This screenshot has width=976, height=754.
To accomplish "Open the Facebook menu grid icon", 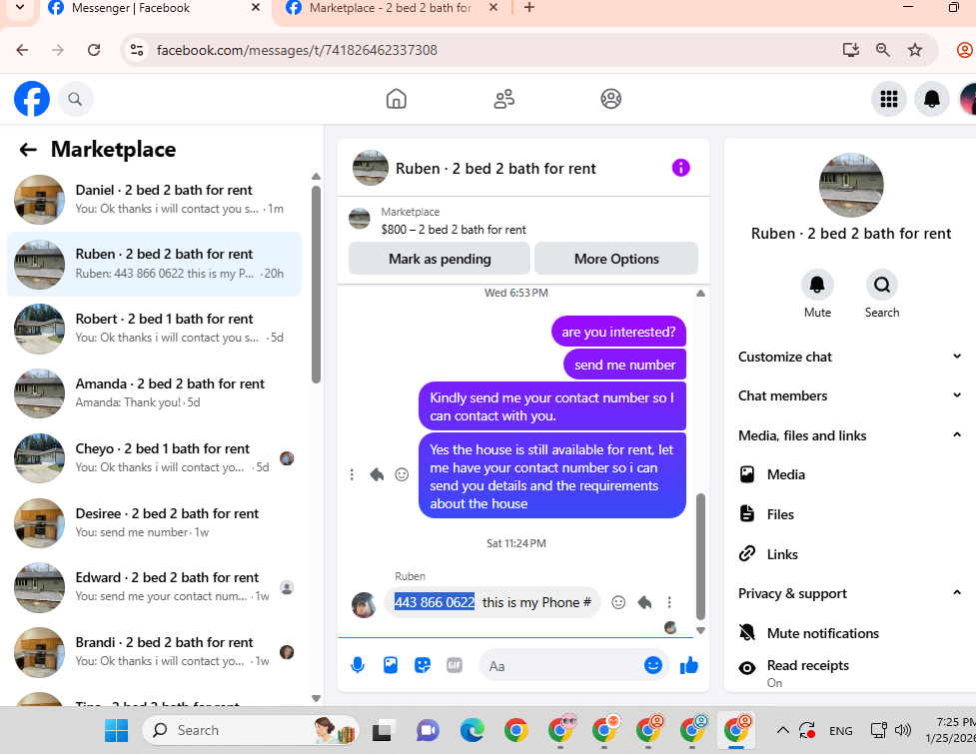I will [888, 99].
